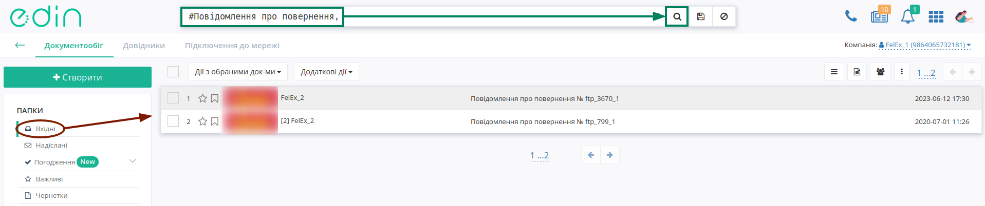Switch to document view icon
Screen dimensions: 985x206
pyautogui.click(x=857, y=72)
